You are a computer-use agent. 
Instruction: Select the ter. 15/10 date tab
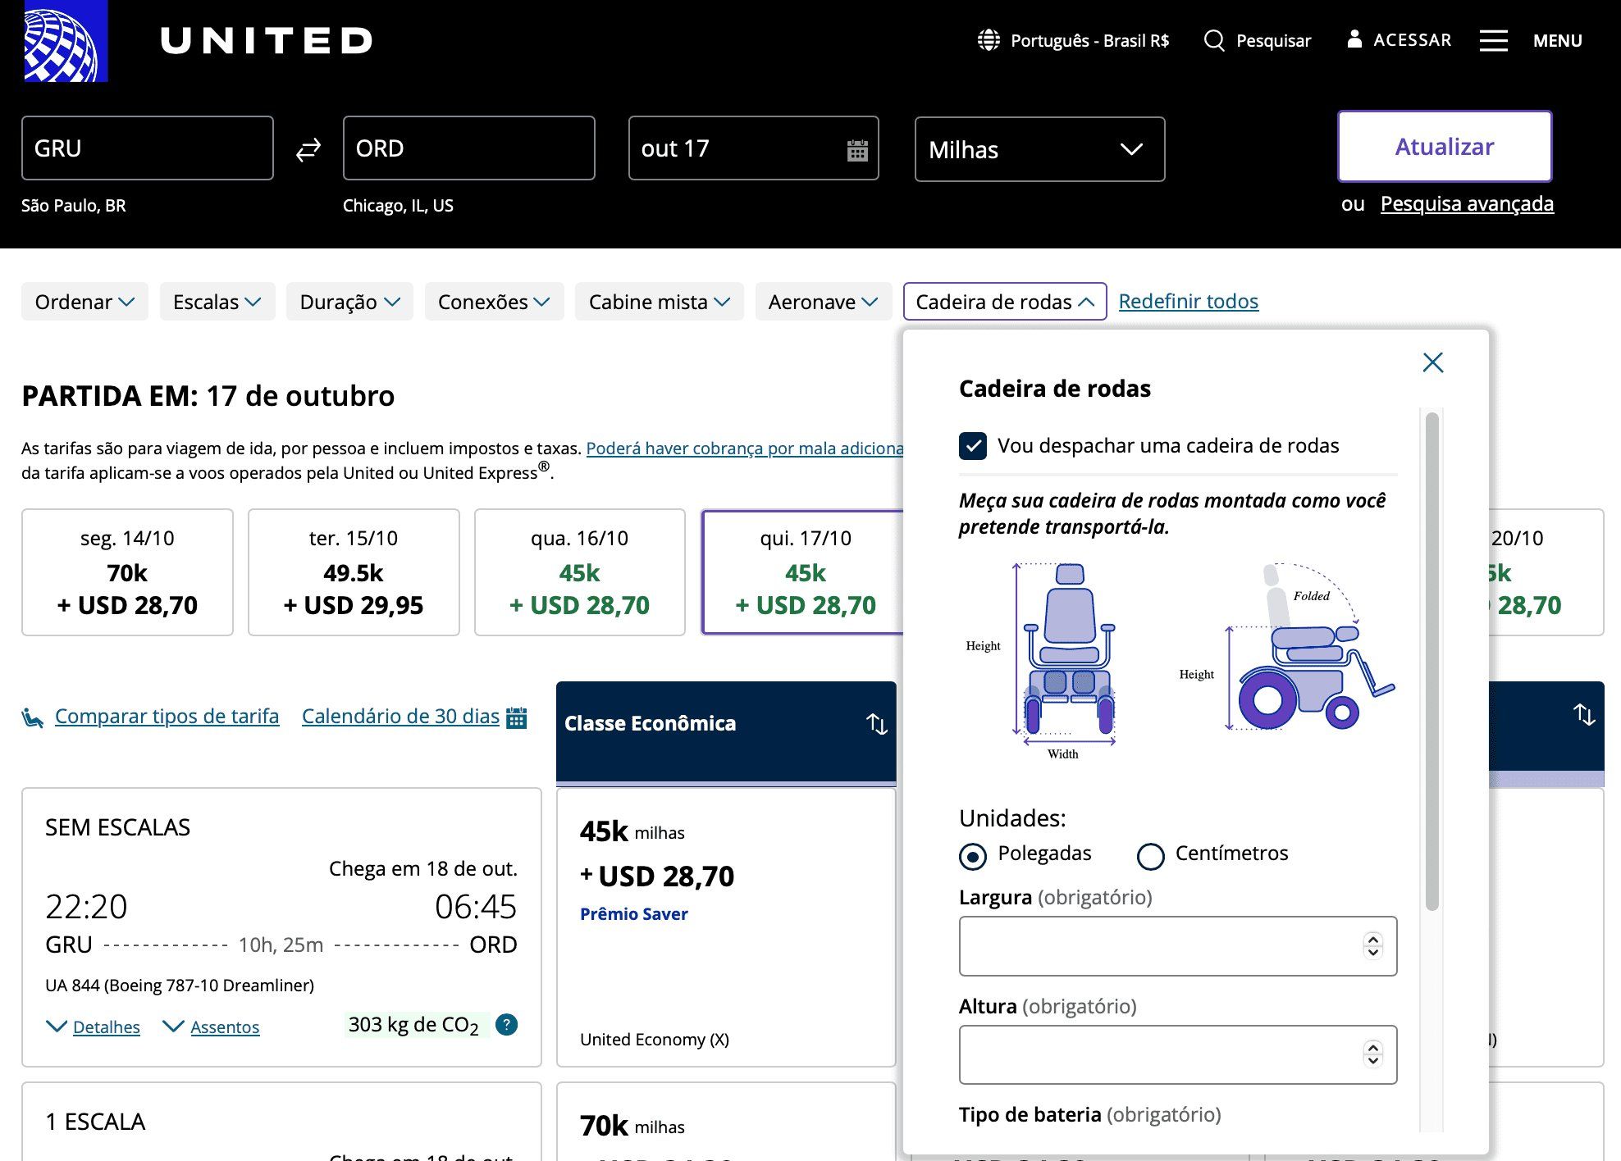tap(354, 572)
